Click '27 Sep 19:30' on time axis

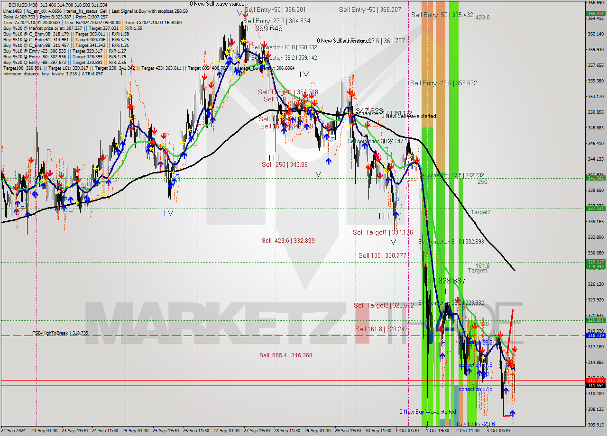257,431
